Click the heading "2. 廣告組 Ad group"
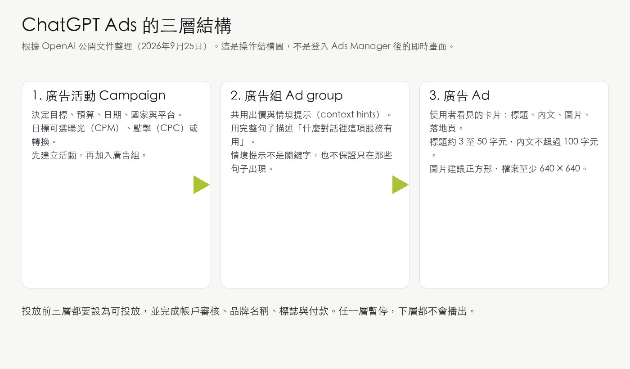The width and height of the screenshot is (630, 369). 287,95
